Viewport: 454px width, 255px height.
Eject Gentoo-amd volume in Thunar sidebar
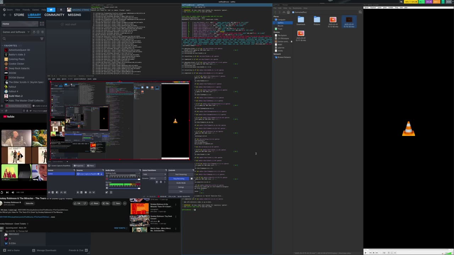point(292,41)
